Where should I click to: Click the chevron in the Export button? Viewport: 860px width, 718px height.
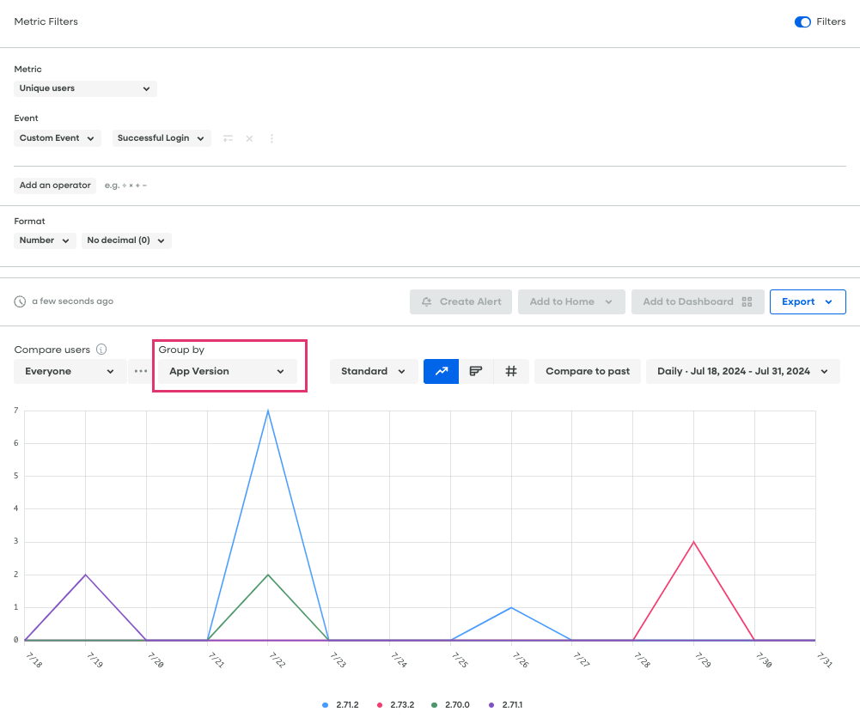point(829,302)
